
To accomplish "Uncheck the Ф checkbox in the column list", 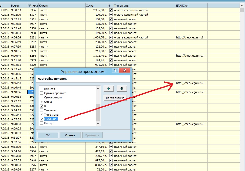I will 42,106.
